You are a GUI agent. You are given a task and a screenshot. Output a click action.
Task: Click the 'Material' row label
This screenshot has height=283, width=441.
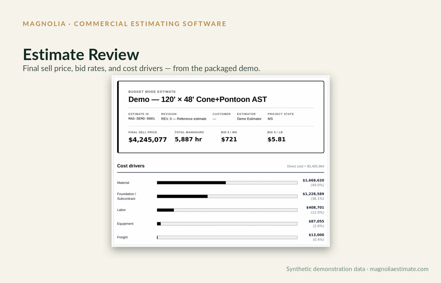[x=123, y=183]
